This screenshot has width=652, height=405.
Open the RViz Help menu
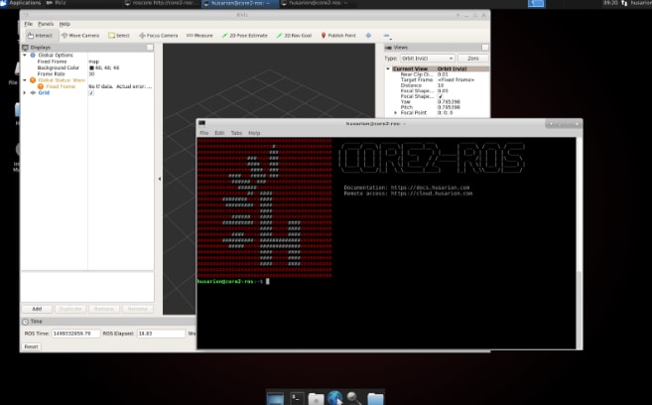click(x=65, y=24)
